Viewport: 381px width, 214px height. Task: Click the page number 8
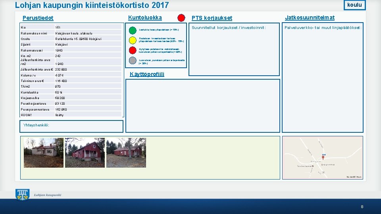tap(362, 207)
